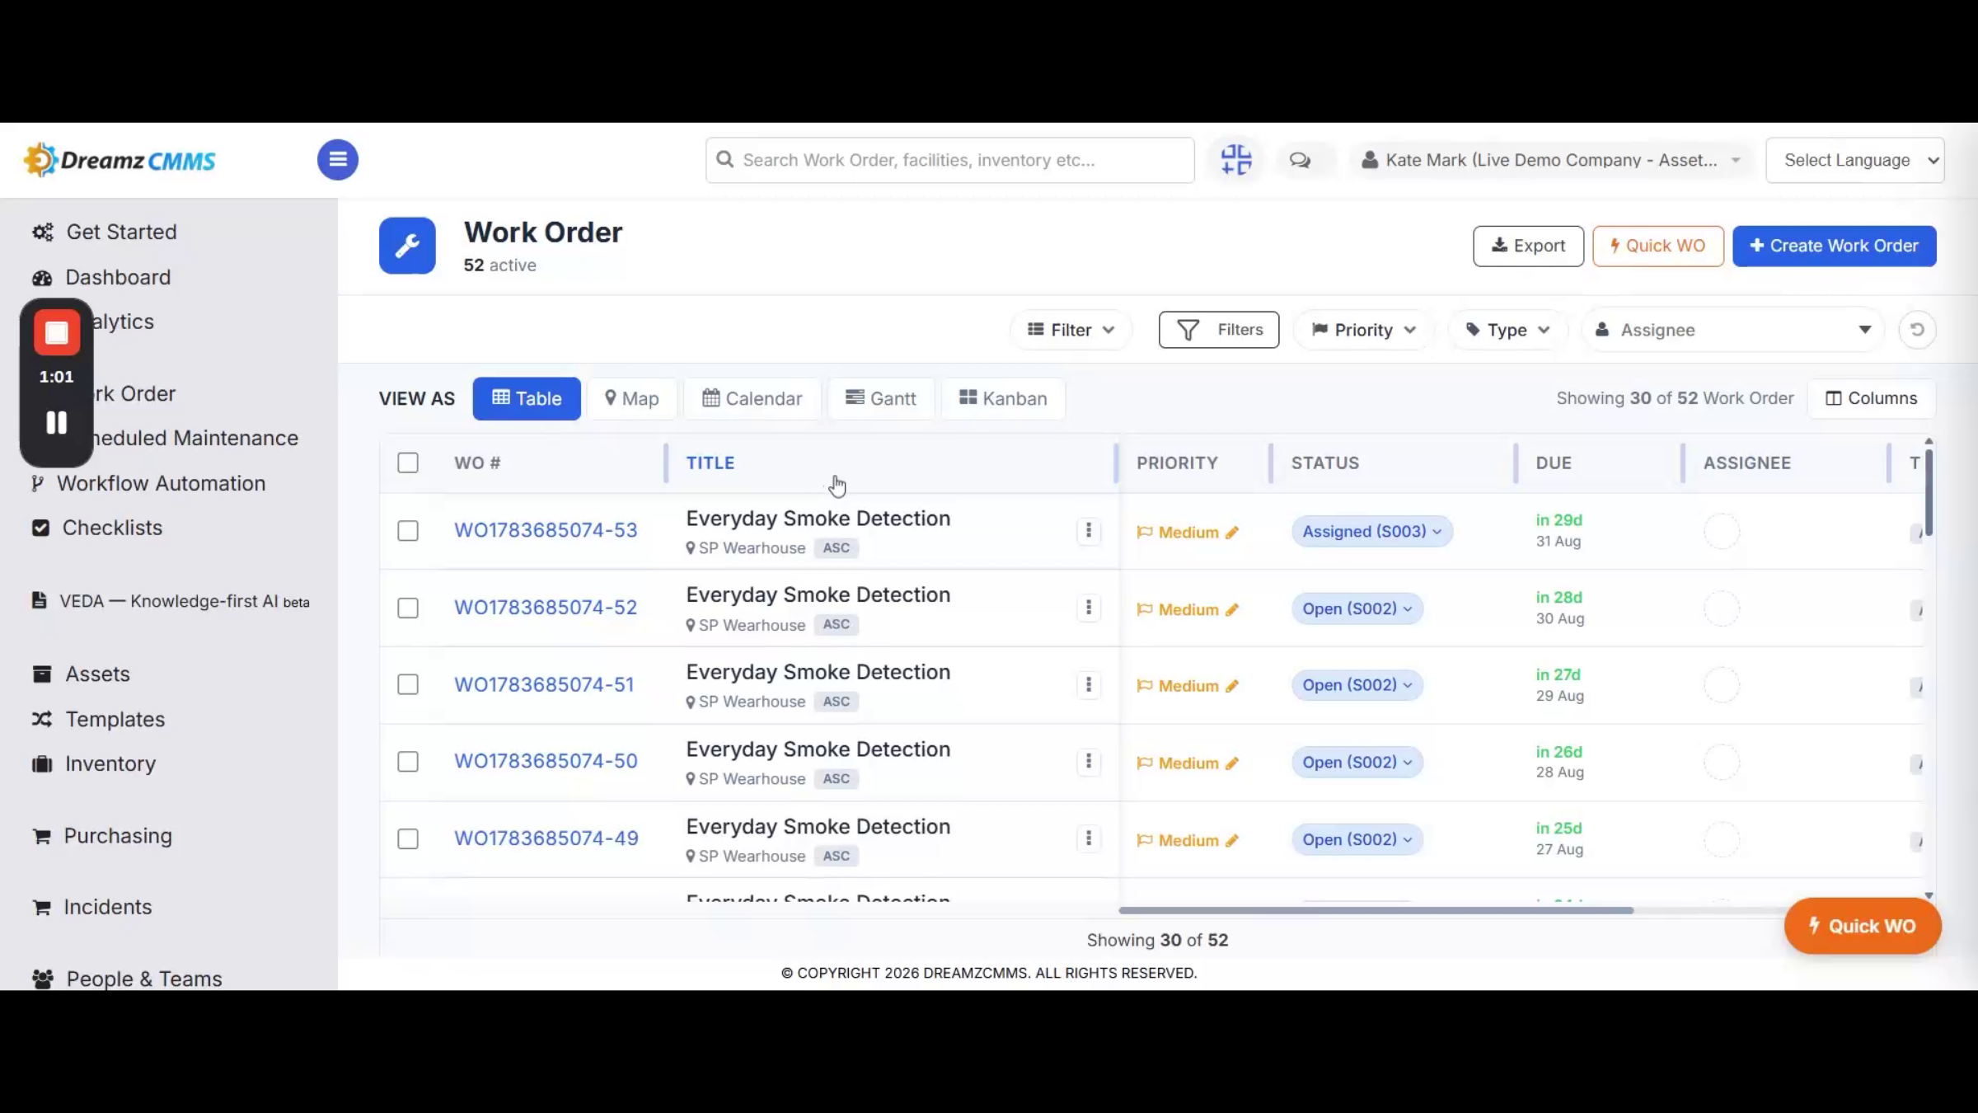
Task: Switch to Kanban view
Action: point(1003,399)
